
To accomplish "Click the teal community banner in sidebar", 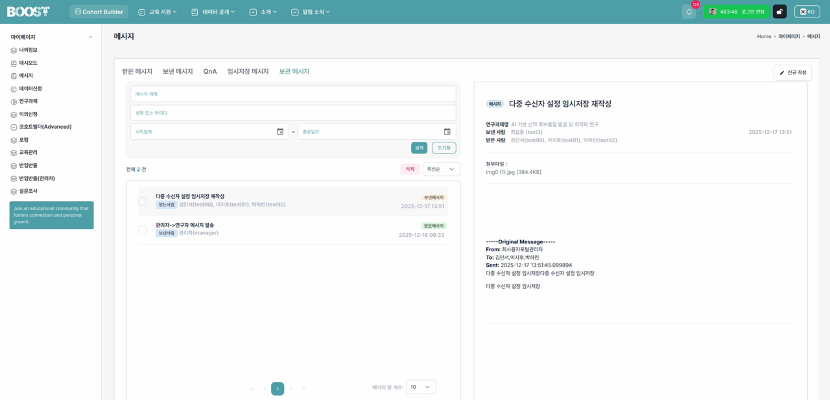I will point(51,215).
